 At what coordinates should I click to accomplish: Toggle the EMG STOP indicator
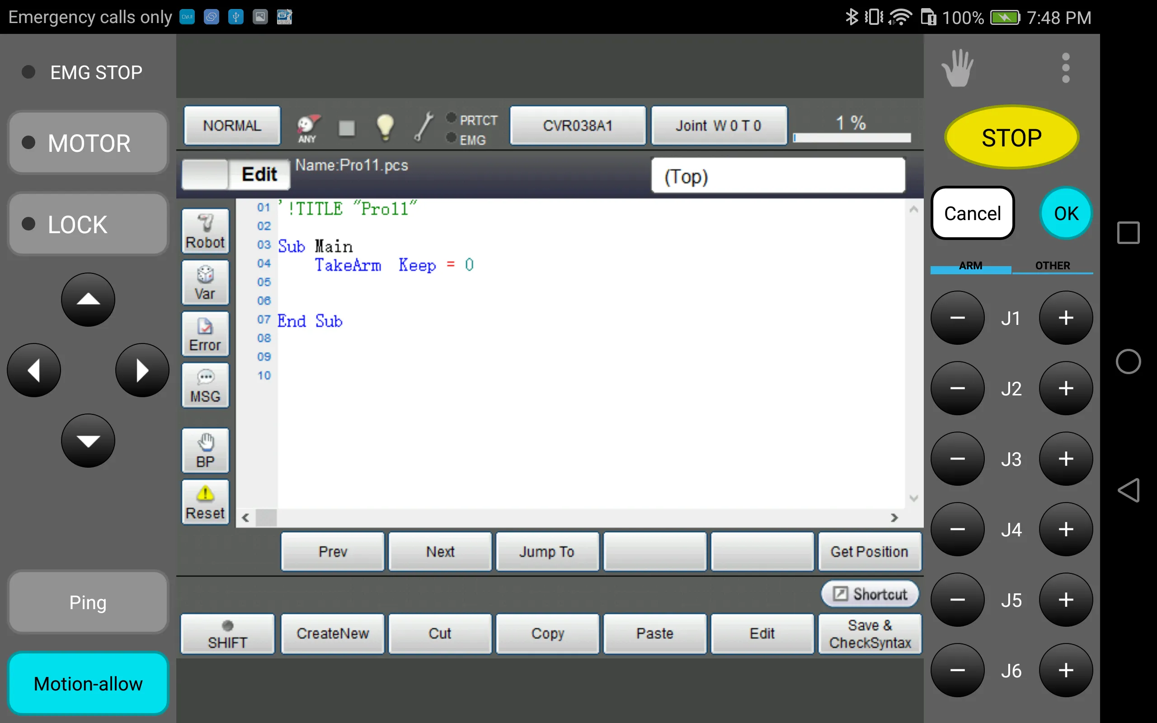[82, 72]
